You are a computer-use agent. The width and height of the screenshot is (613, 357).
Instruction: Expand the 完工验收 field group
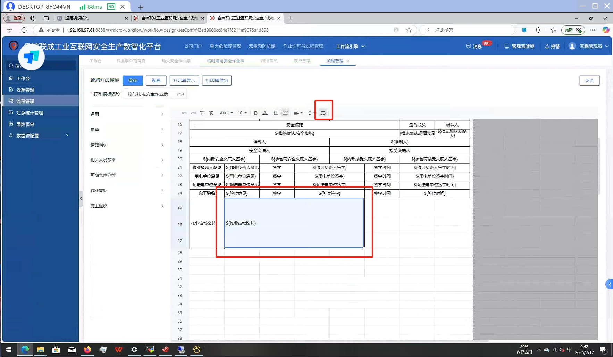click(127, 206)
